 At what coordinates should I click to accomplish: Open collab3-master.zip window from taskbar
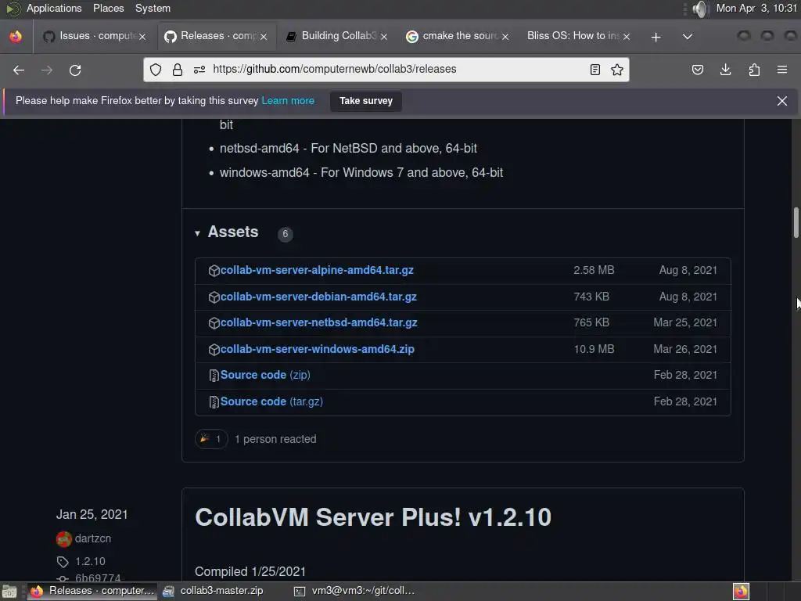[213, 591]
